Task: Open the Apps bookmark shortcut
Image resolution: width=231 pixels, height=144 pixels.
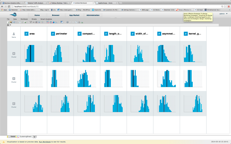Action: pos(4,10)
